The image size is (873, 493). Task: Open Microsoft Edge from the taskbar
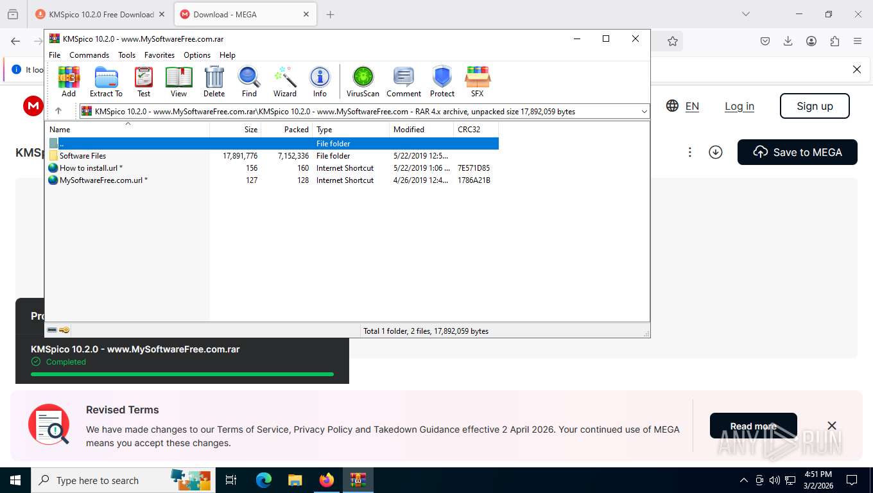264,480
